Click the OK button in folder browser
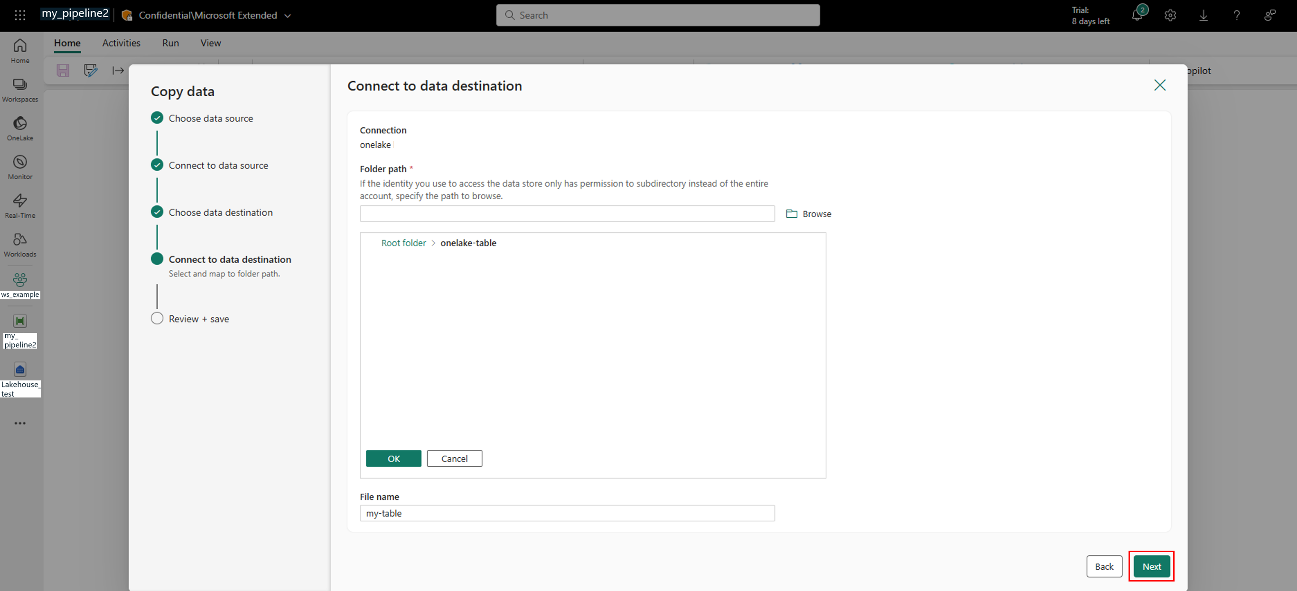The image size is (1297, 591). 393,459
